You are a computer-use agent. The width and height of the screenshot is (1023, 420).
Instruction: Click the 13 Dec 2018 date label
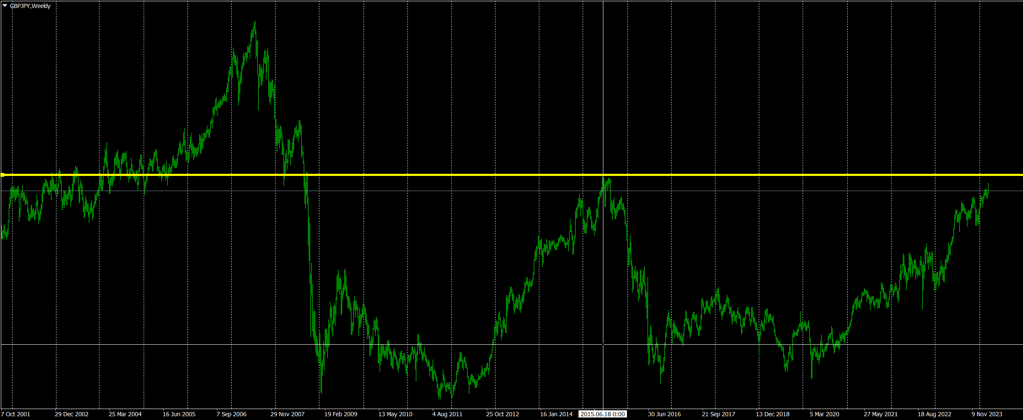tap(773, 414)
